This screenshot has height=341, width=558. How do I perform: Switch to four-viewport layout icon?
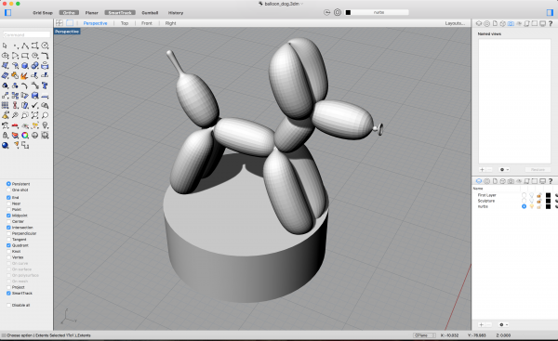coord(60,22)
